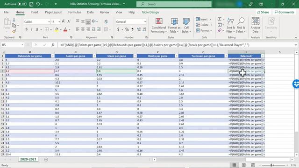Open Cell Styles gallery

[186, 26]
